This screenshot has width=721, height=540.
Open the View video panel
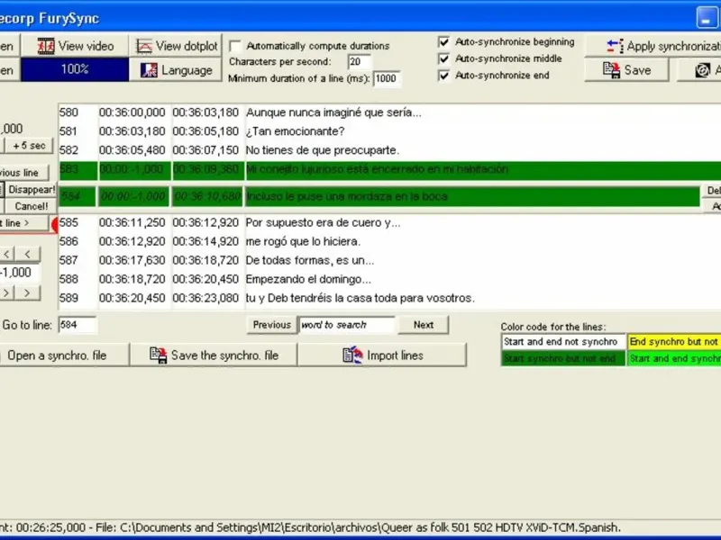(x=75, y=46)
